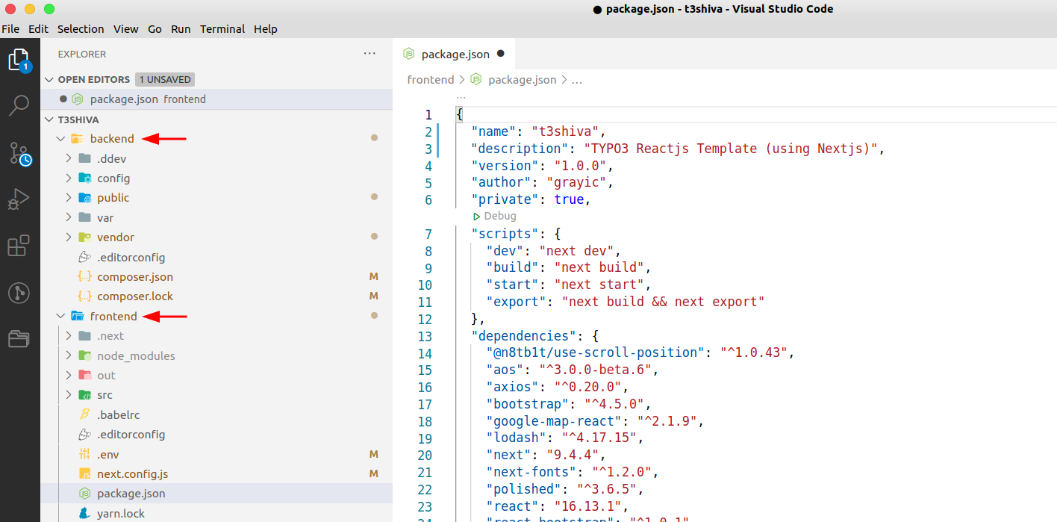Select package.json frontend in Open Editors
Viewport: 1057px width, 522px height.
tap(216, 99)
